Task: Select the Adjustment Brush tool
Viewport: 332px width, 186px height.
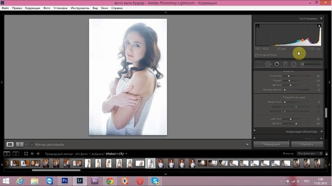Action: 311,64
